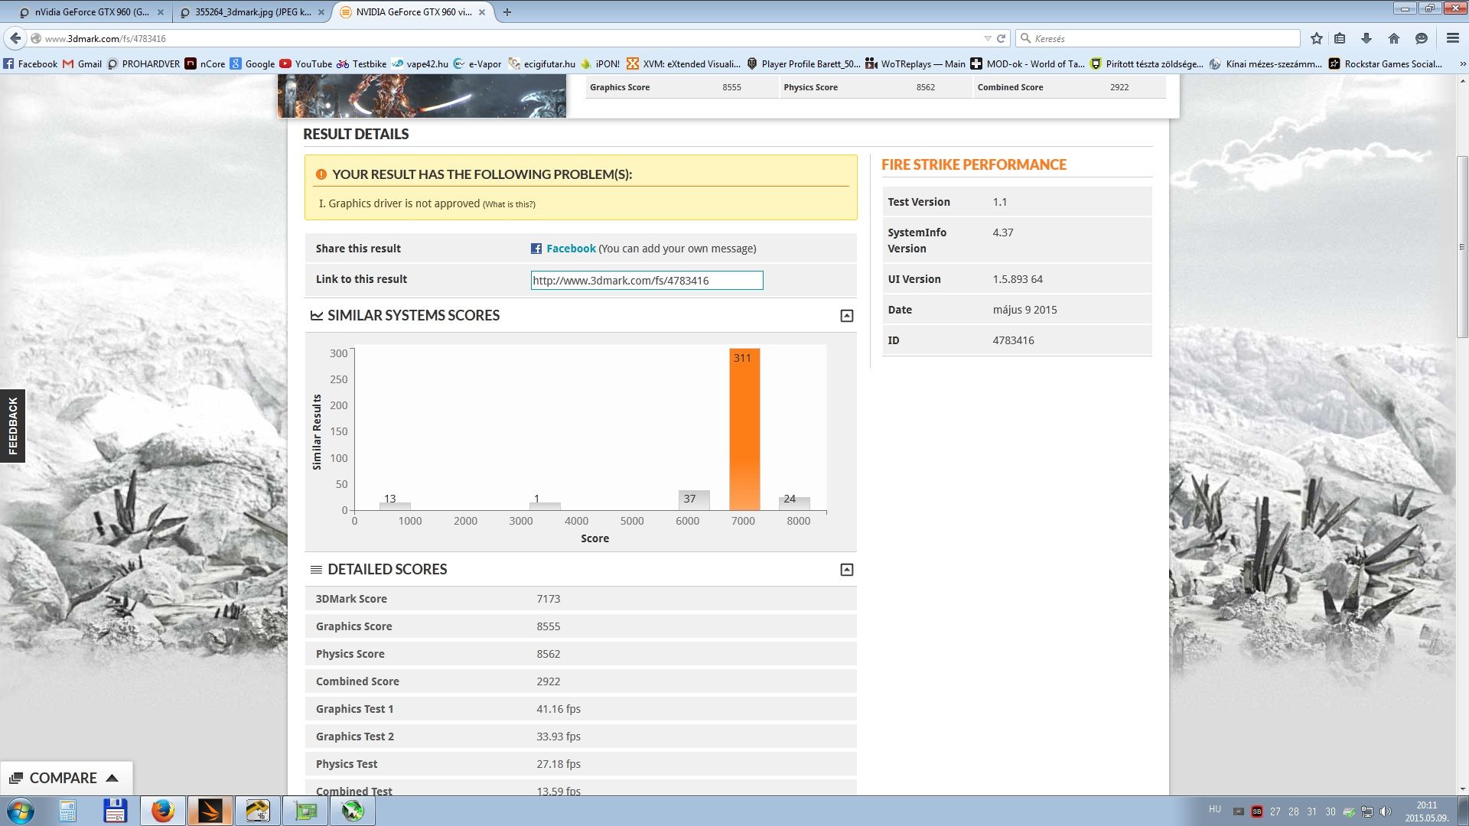Click the 'What is this?' driver link
The image size is (1469, 826).
pos(509,204)
